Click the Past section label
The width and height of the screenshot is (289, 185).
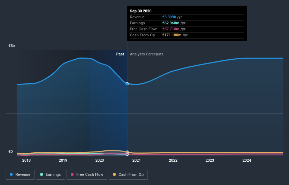click(x=120, y=54)
